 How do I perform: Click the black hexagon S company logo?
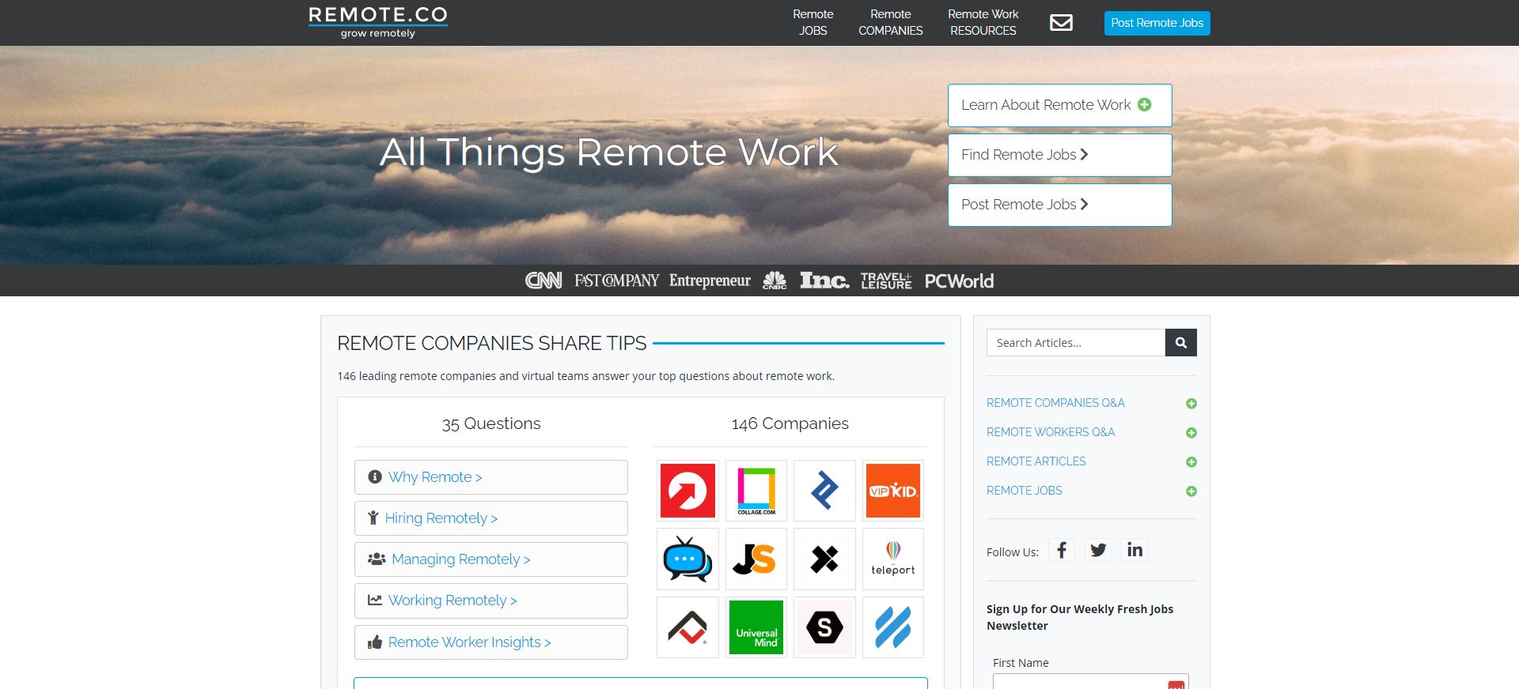coord(824,627)
